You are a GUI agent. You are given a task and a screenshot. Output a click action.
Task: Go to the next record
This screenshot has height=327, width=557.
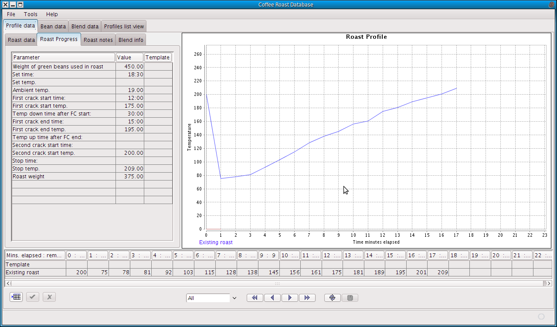coord(290,298)
